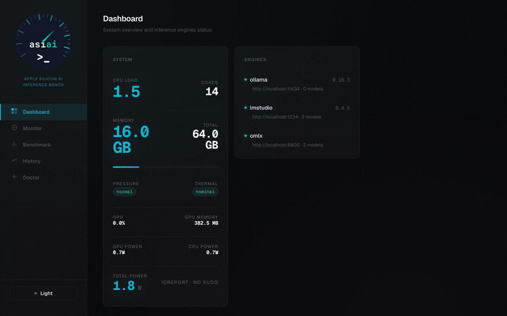Select the lmstudio engine name
The image size is (507, 316).
click(x=261, y=107)
